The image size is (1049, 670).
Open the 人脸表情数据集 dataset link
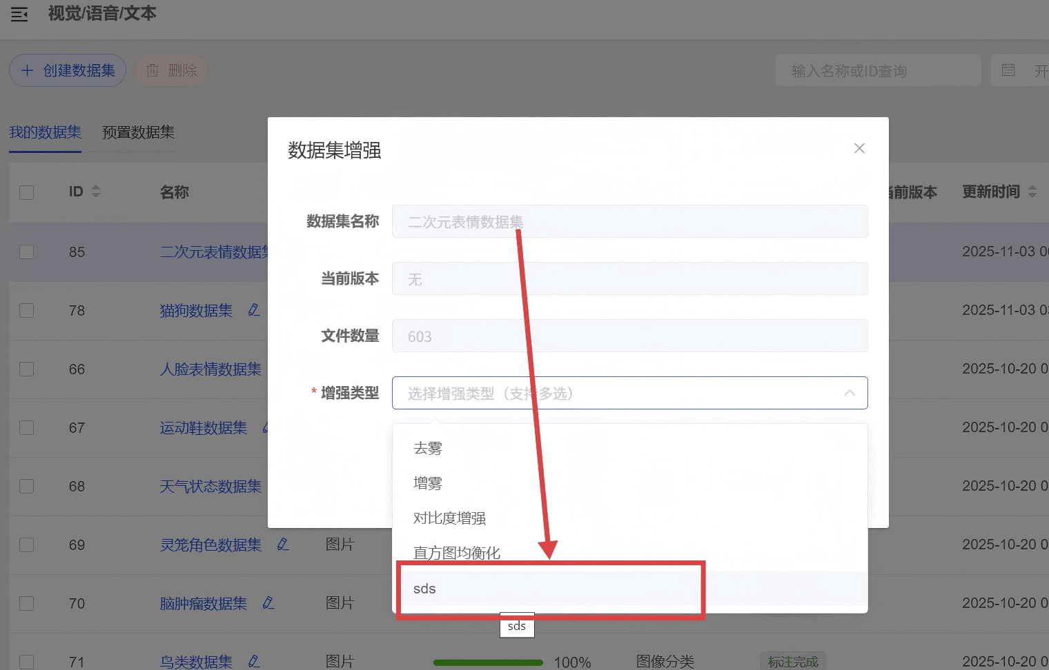210,369
